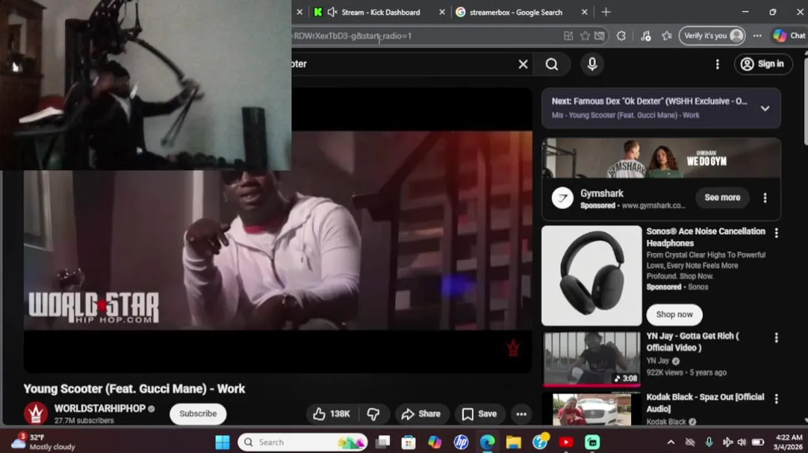The width and height of the screenshot is (808, 453).
Task: Open options for Kodak Black Spaz Out video
Action: click(x=776, y=399)
